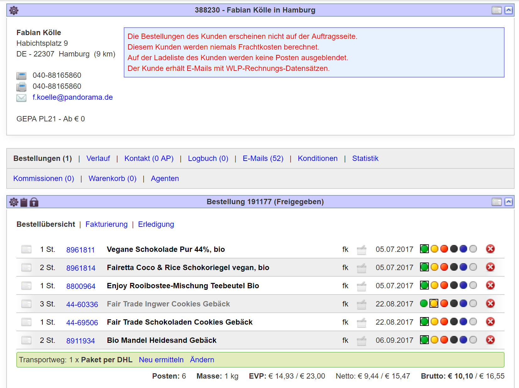519x388 pixels.
Task: Switch to the Fakturierung tab
Action: click(x=107, y=224)
